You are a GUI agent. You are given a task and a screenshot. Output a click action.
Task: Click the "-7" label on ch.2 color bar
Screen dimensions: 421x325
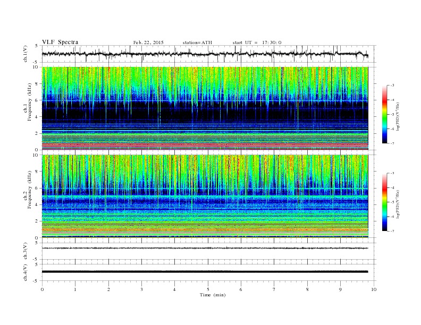(392, 231)
